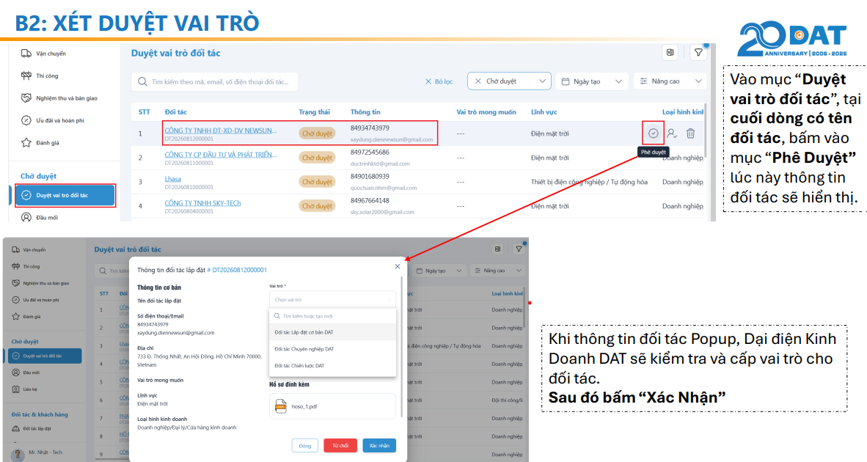Click Ưu đãi và hoàn phí icon, upper sidebar
Image resolution: width=867 pixels, height=462 pixels.
26,120
